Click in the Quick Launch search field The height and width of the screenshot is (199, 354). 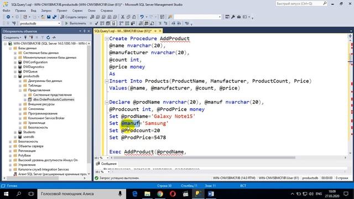[299, 3]
